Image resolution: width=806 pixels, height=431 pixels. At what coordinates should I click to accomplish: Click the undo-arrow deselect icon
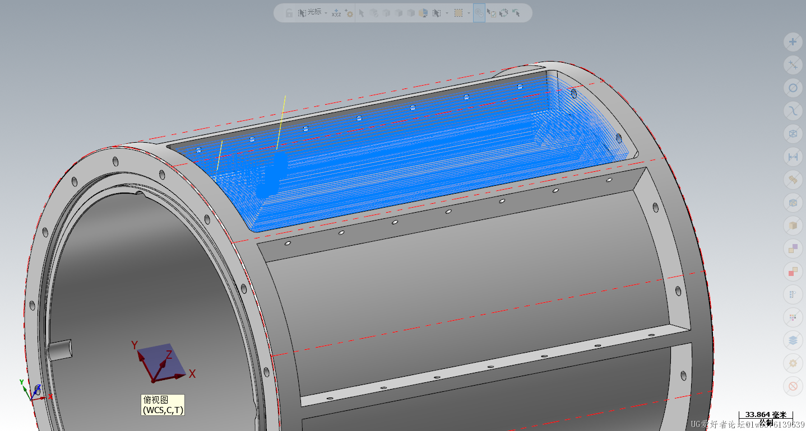click(x=516, y=13)
